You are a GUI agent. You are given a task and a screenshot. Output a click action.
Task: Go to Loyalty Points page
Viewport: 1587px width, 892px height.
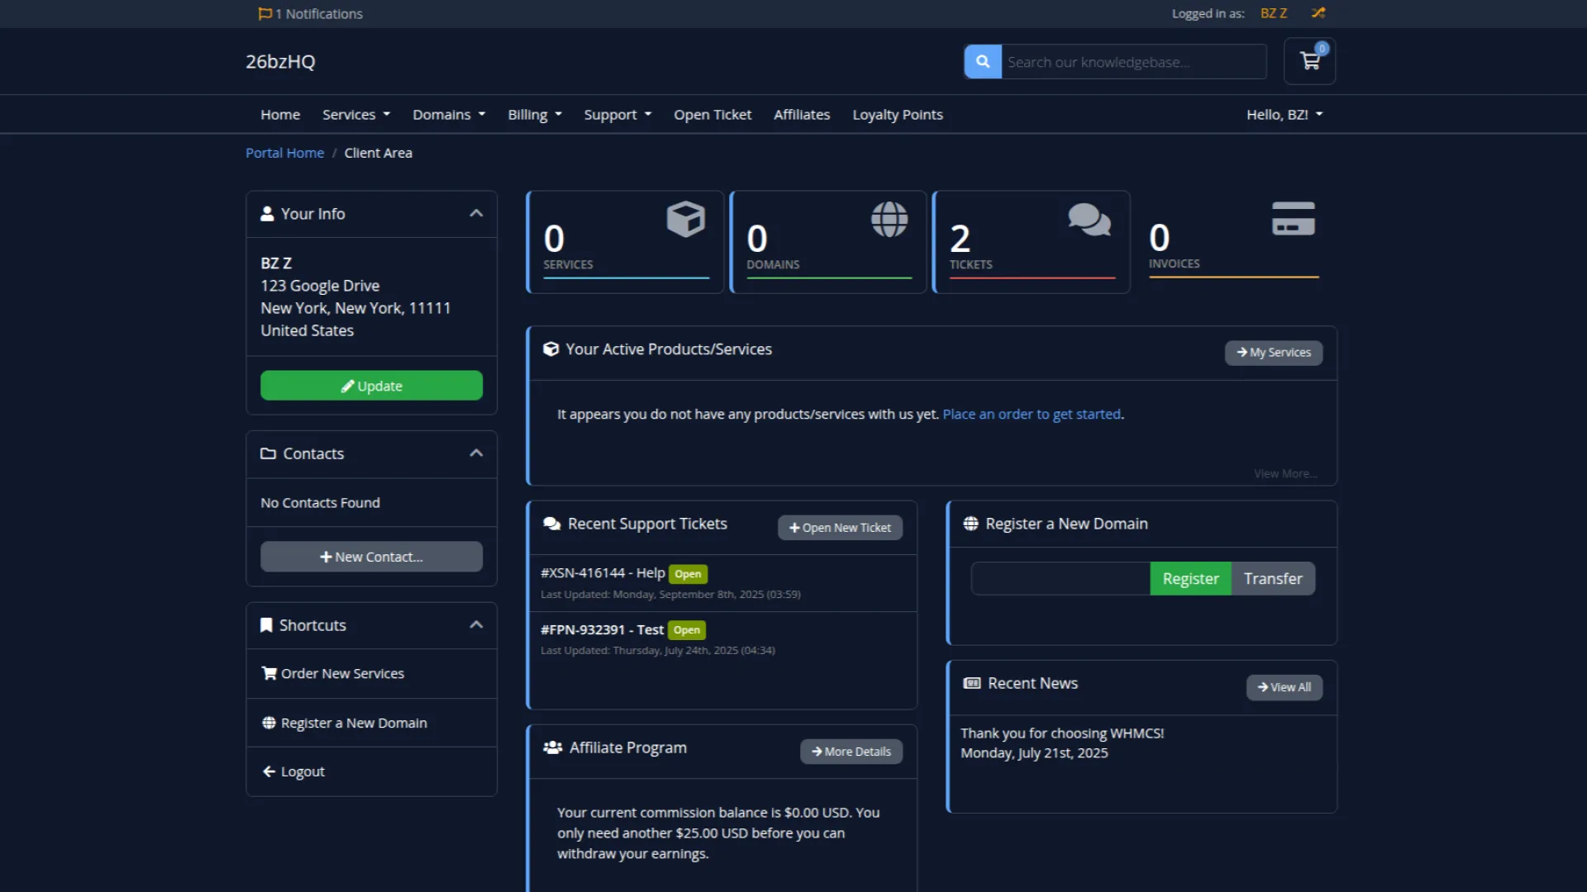897,115
